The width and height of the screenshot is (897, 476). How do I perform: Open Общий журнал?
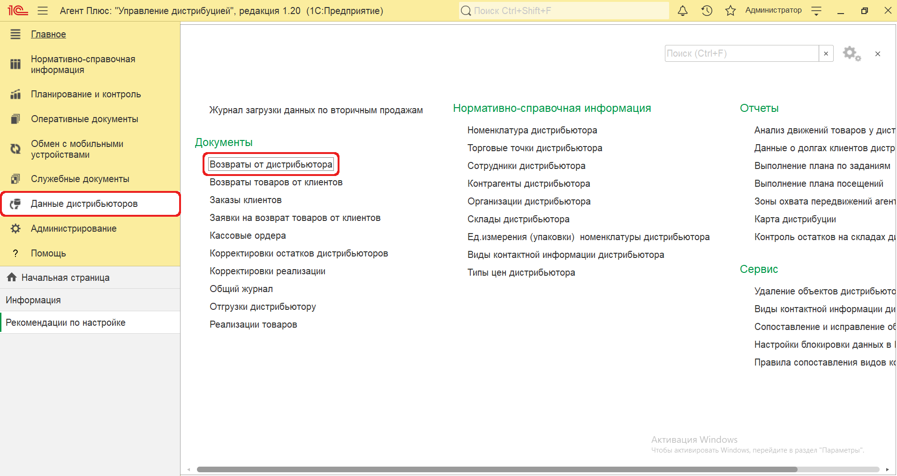coord(241,289)
